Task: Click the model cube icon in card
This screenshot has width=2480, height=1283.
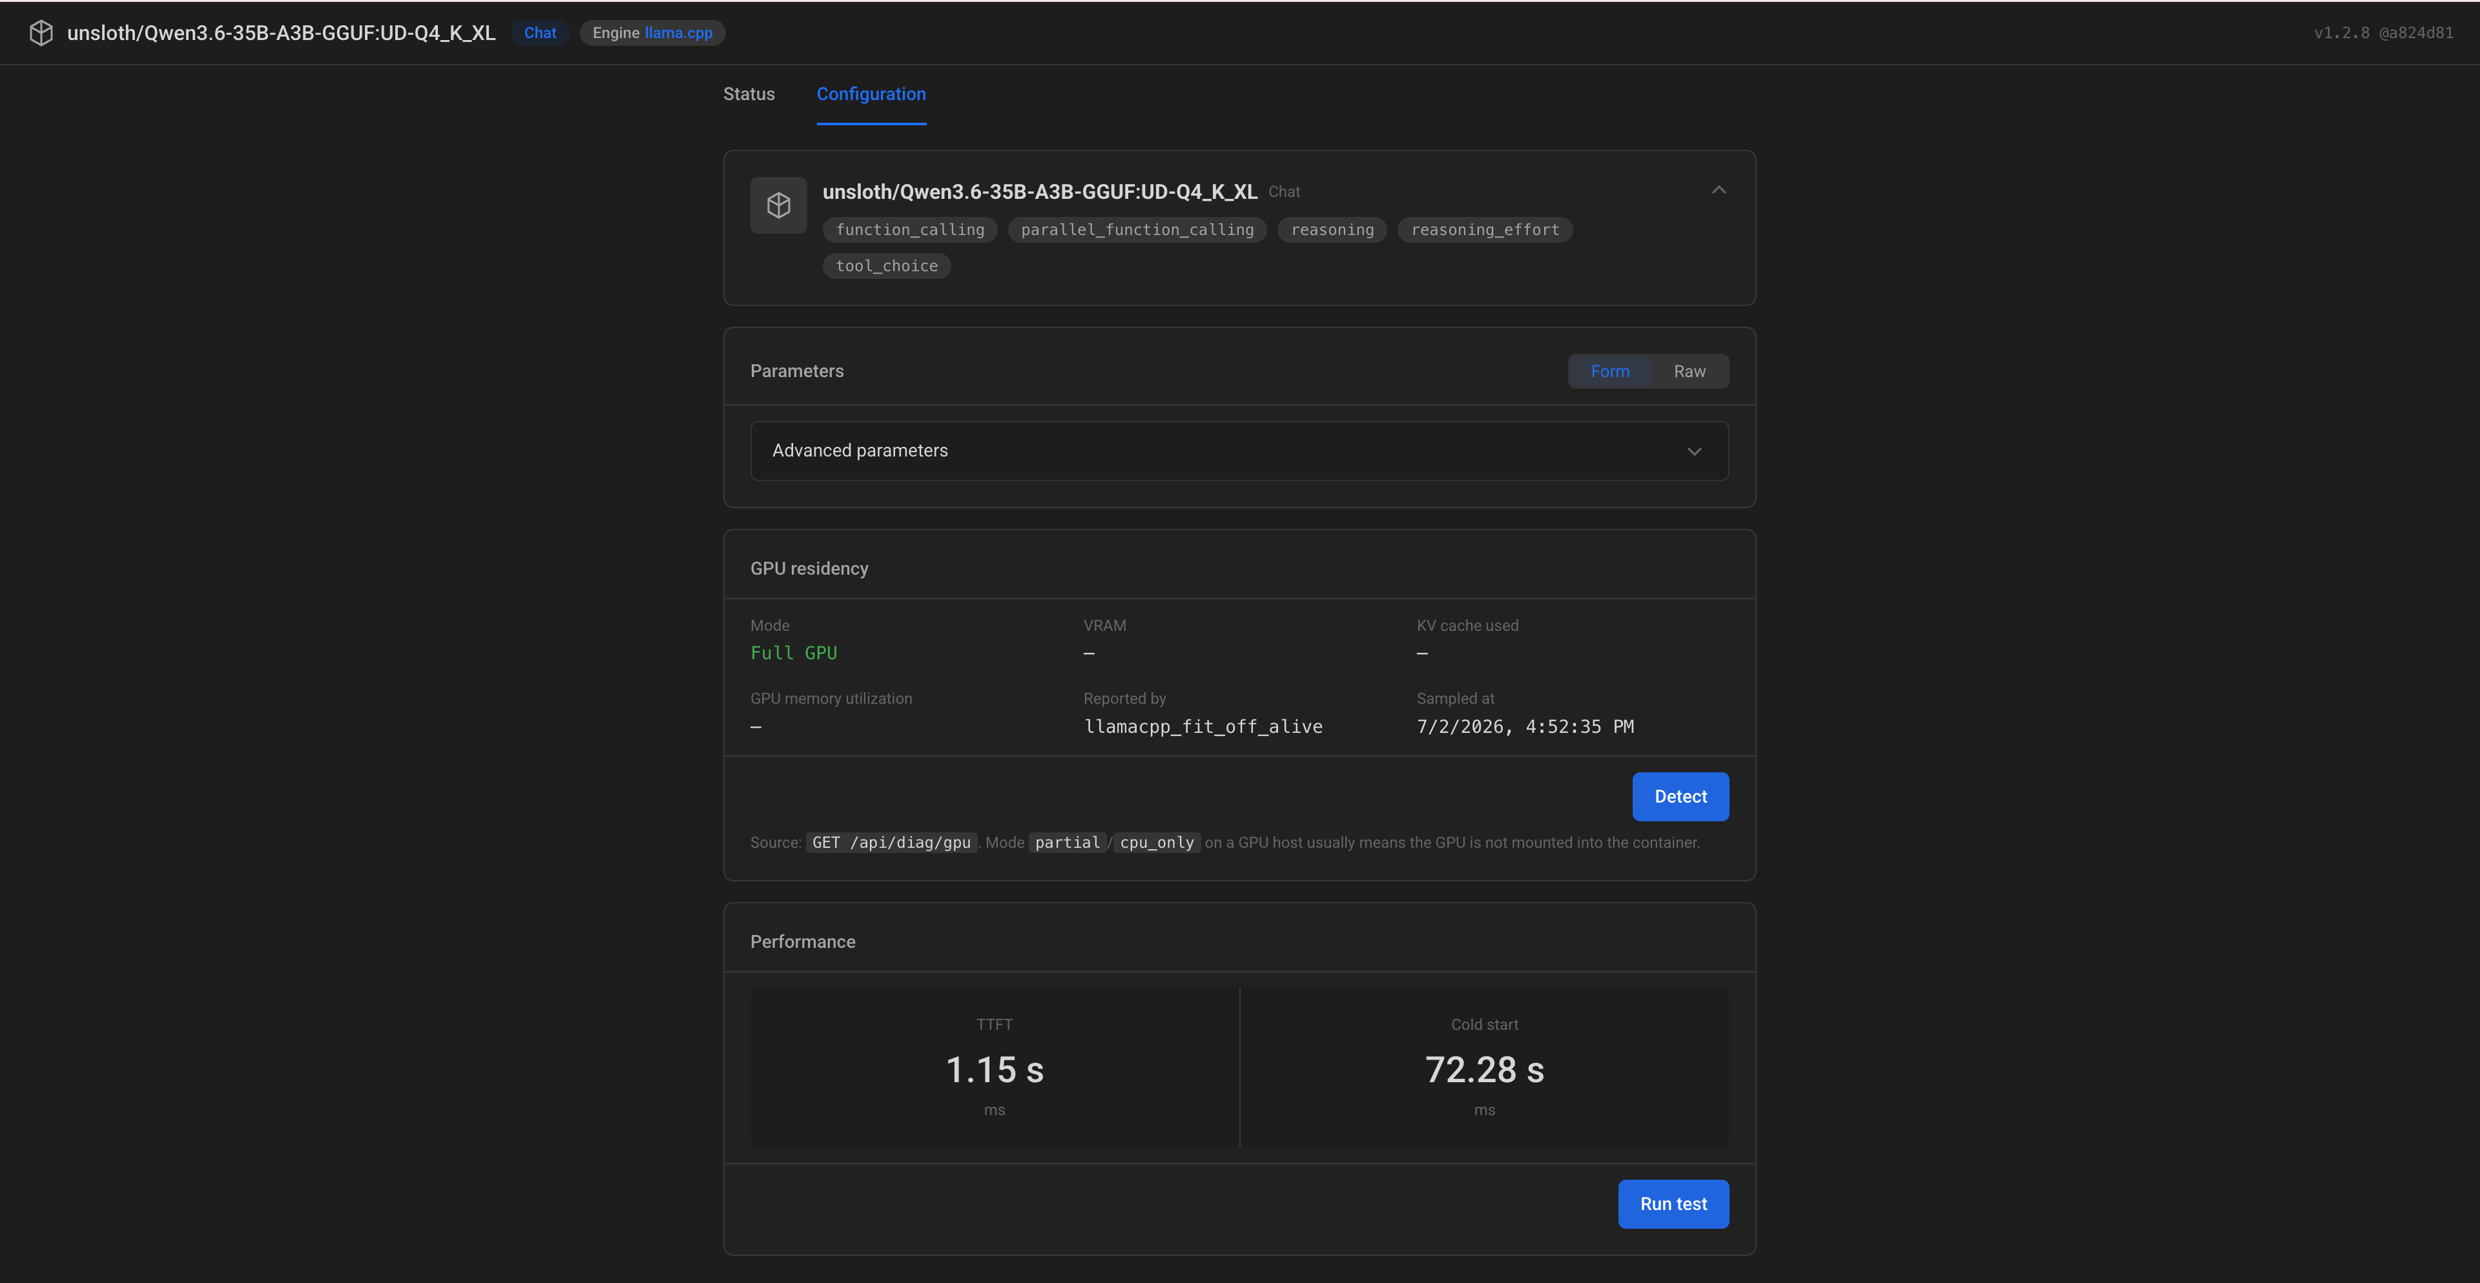Action: click(x=779, y=205)
